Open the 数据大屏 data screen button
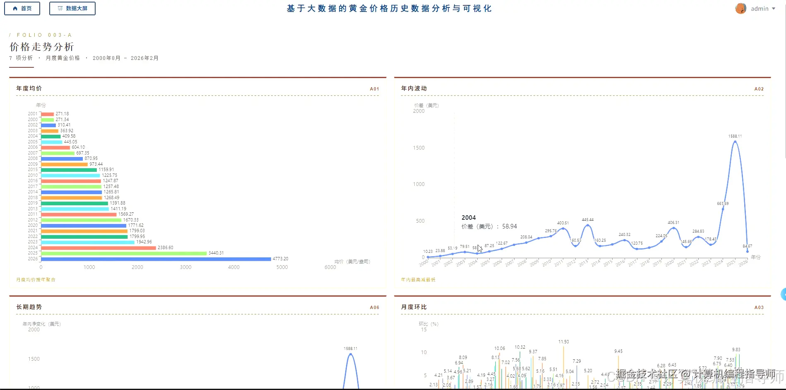786x390 pixels. [x=72, y=8]
